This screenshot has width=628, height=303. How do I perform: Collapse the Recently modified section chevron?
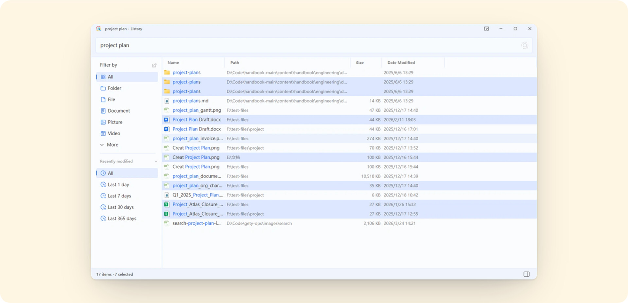[x=156, y=161]
